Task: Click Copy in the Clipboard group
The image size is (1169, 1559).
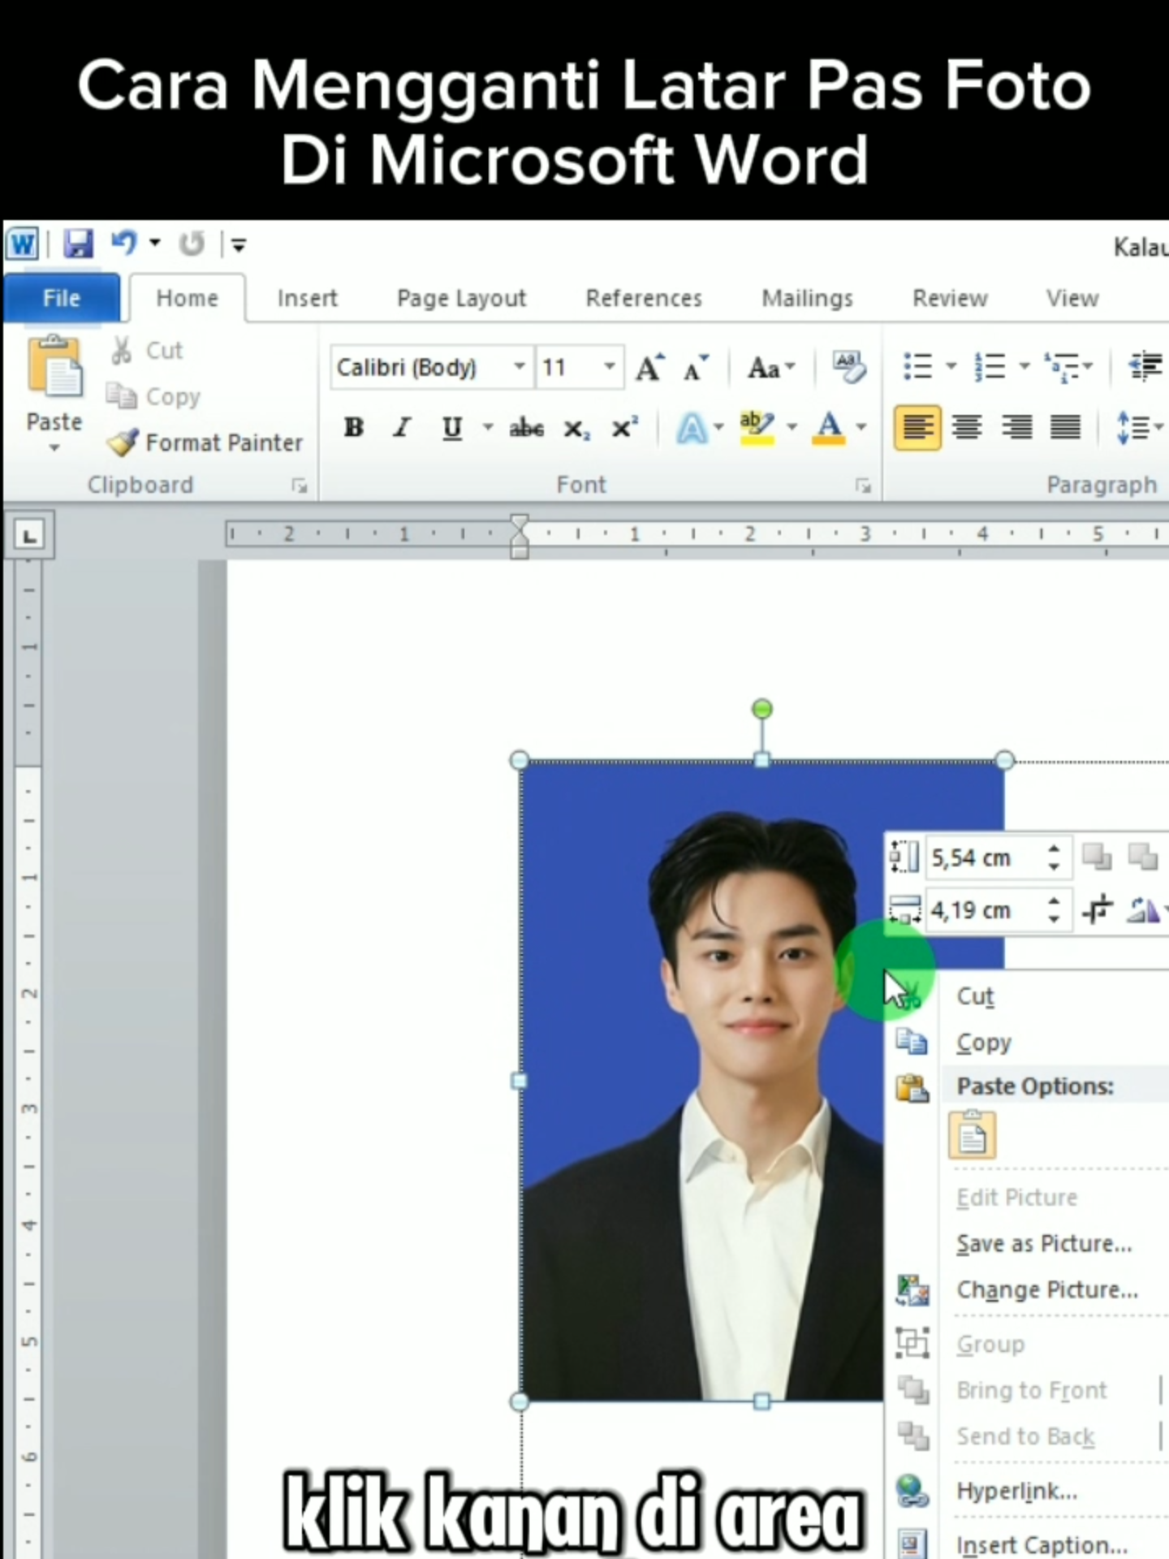Action: [x=153, y=396]
